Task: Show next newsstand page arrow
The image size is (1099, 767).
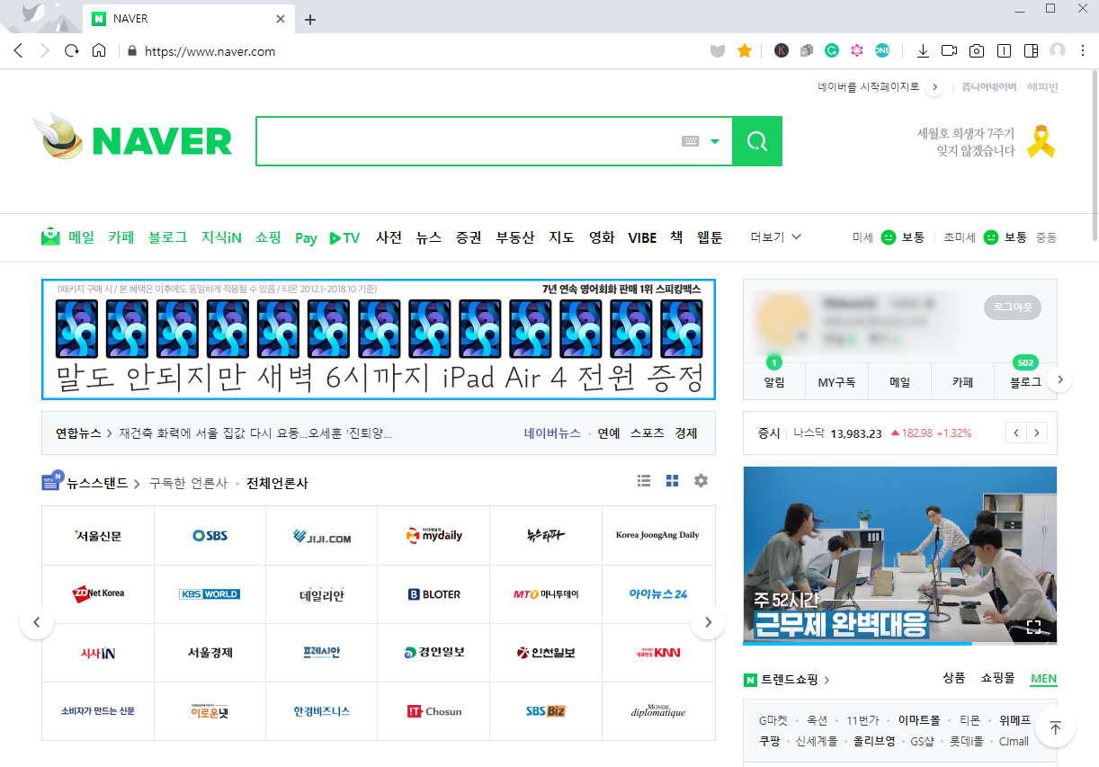Action: coord(709,621)
